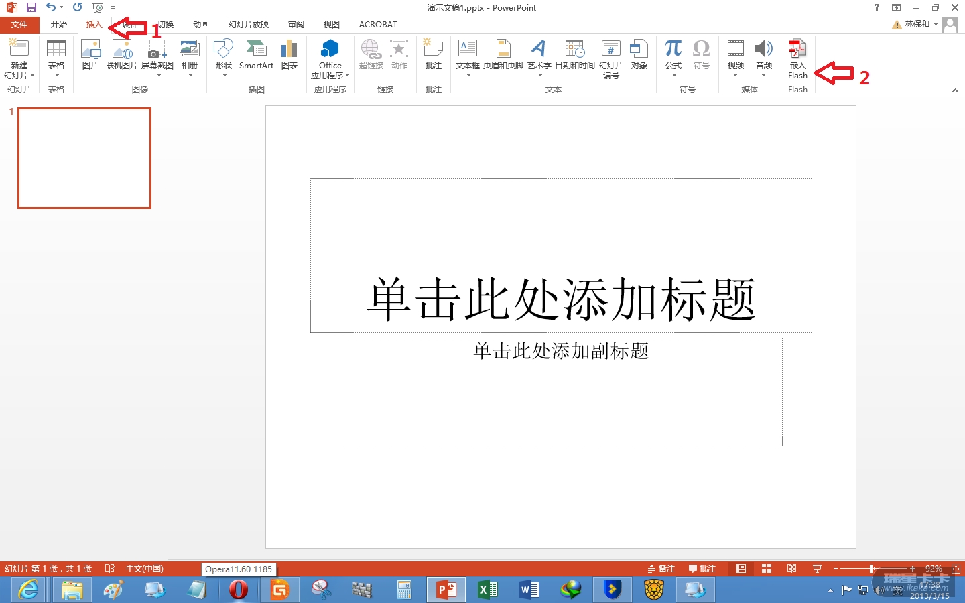Click the 批注 comment icon in ribbon
This screenshot has width=965, height=603.
coord(434,55)
